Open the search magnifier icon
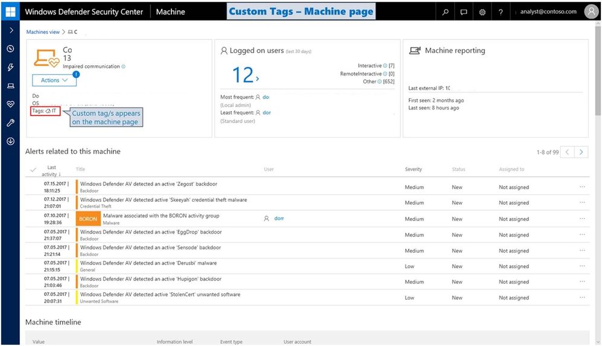Image resolution: width=602 pixels, height=346 pixels. (x=445, y=12)
